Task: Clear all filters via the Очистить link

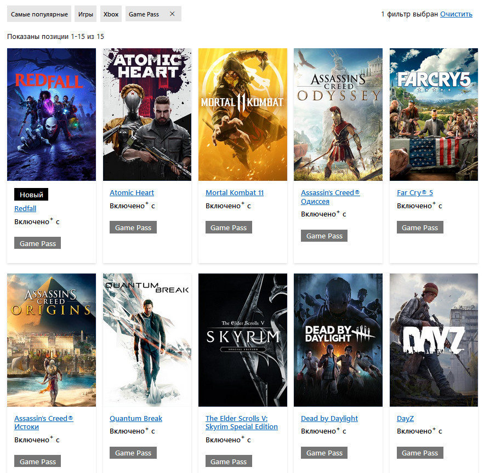Action: pos(456,14)
